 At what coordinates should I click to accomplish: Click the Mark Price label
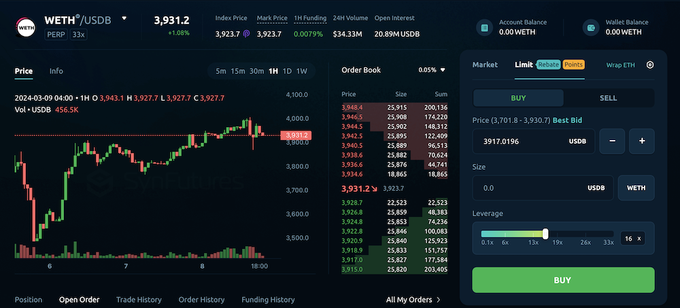(x=272, y=18)
